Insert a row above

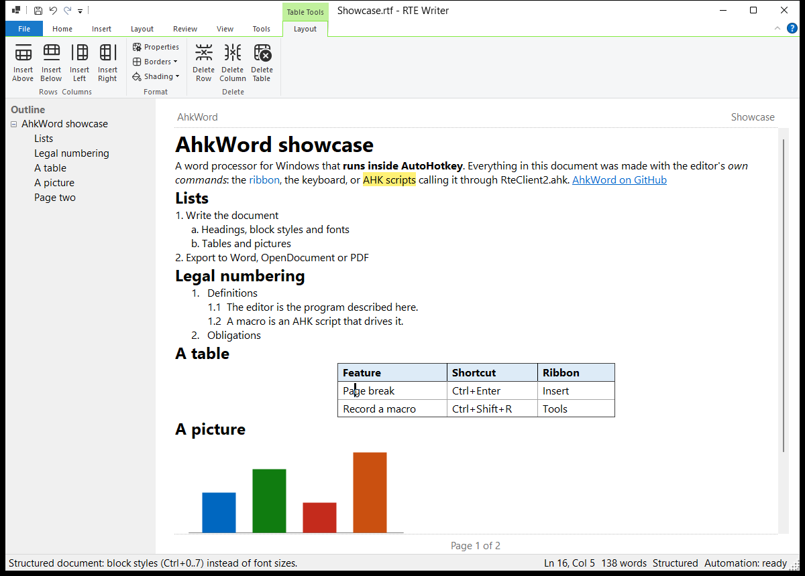[23, 63]
